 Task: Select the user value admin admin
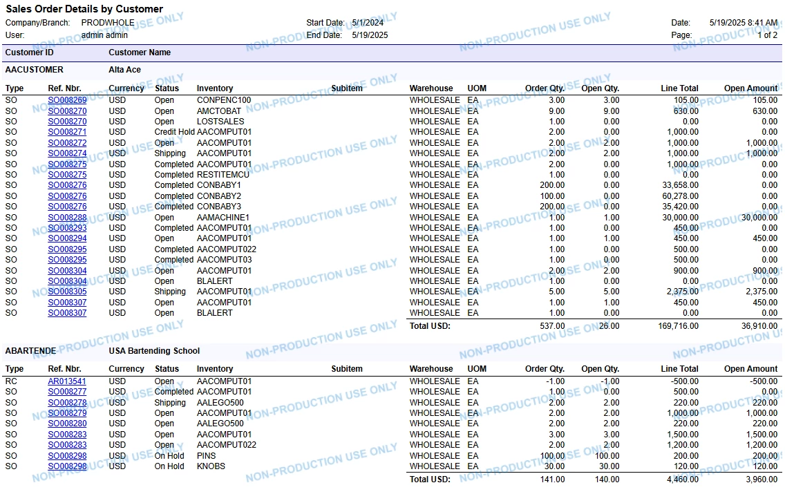[x=104, y=35]
